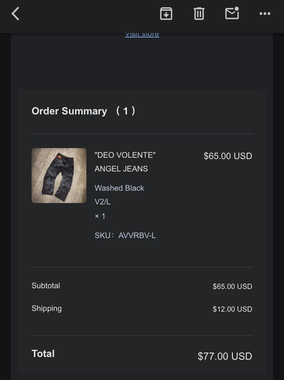284x380 pixels.
Task: Tap the quantity × 1 text
Action: [100, 216]
